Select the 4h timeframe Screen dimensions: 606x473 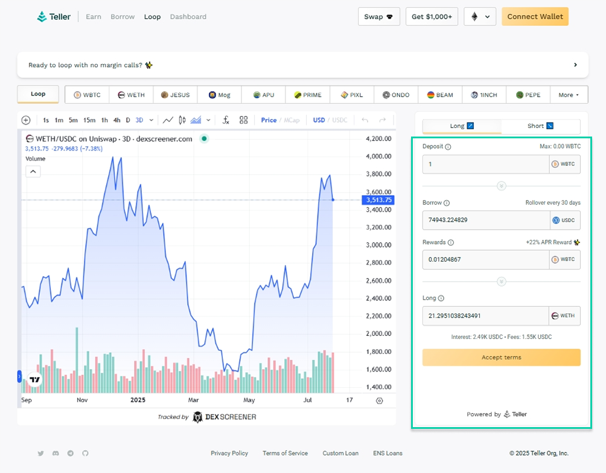coord(116,120)
